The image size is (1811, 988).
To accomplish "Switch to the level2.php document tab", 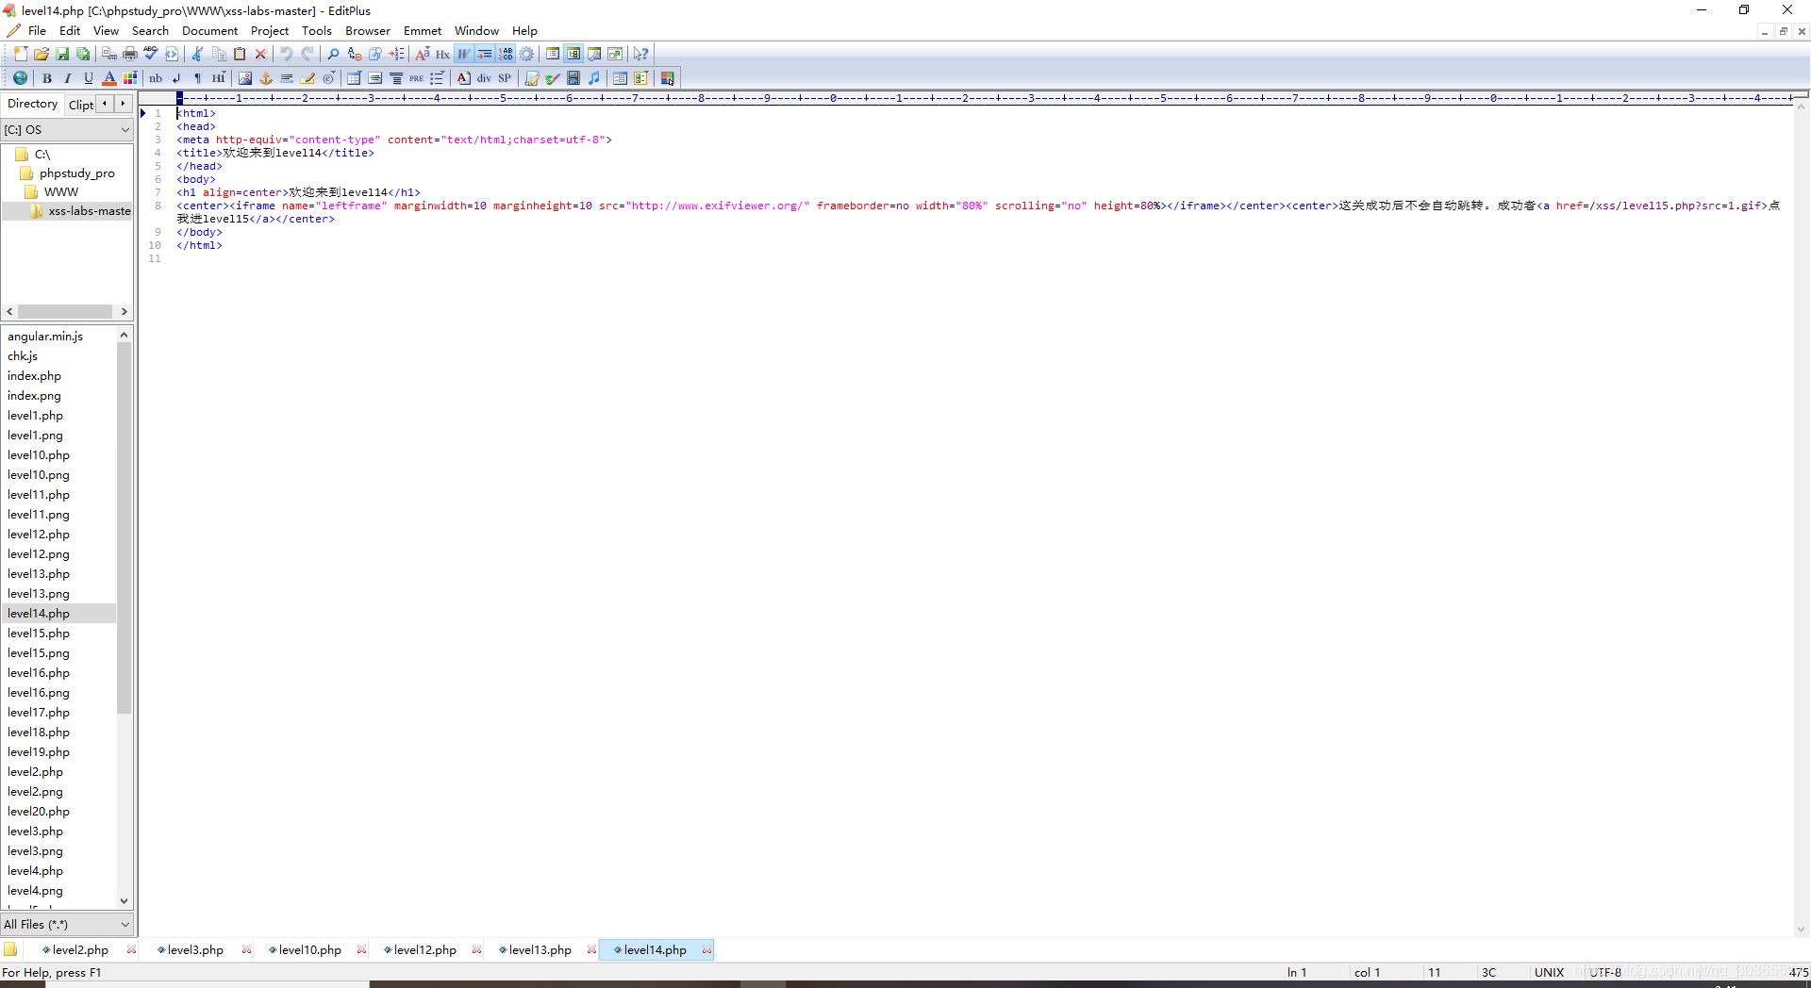I will [79, 950].
